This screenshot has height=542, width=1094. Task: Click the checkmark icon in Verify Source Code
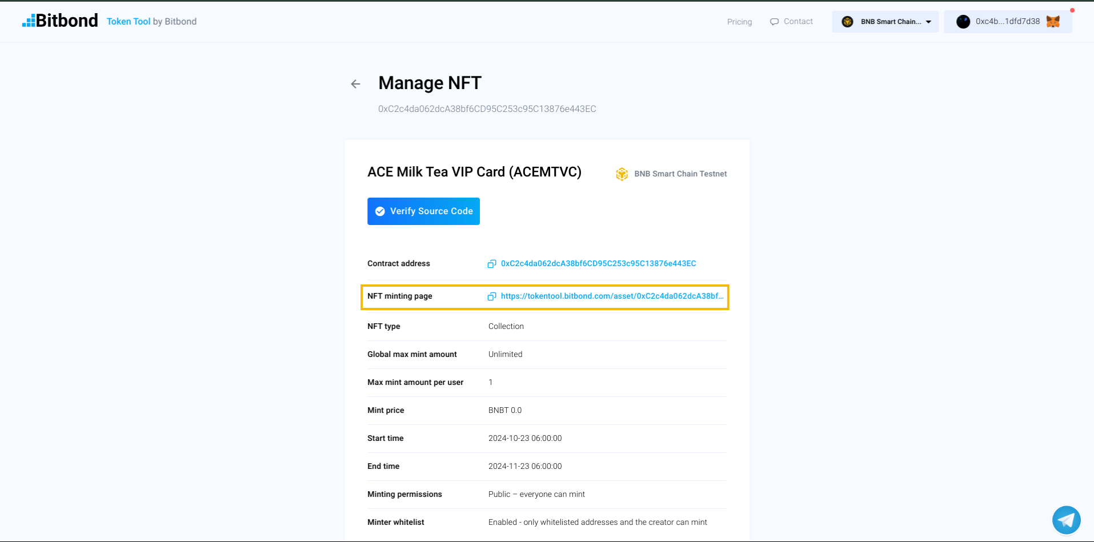pyautogui.click(x=380, y=211)
